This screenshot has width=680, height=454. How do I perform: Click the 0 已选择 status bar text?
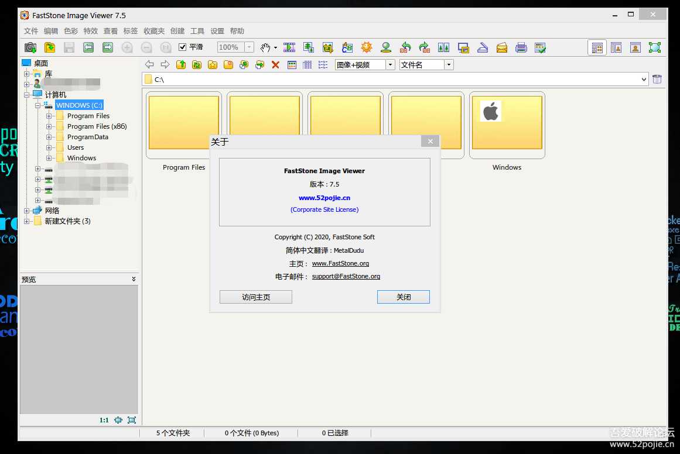(335, 433)
